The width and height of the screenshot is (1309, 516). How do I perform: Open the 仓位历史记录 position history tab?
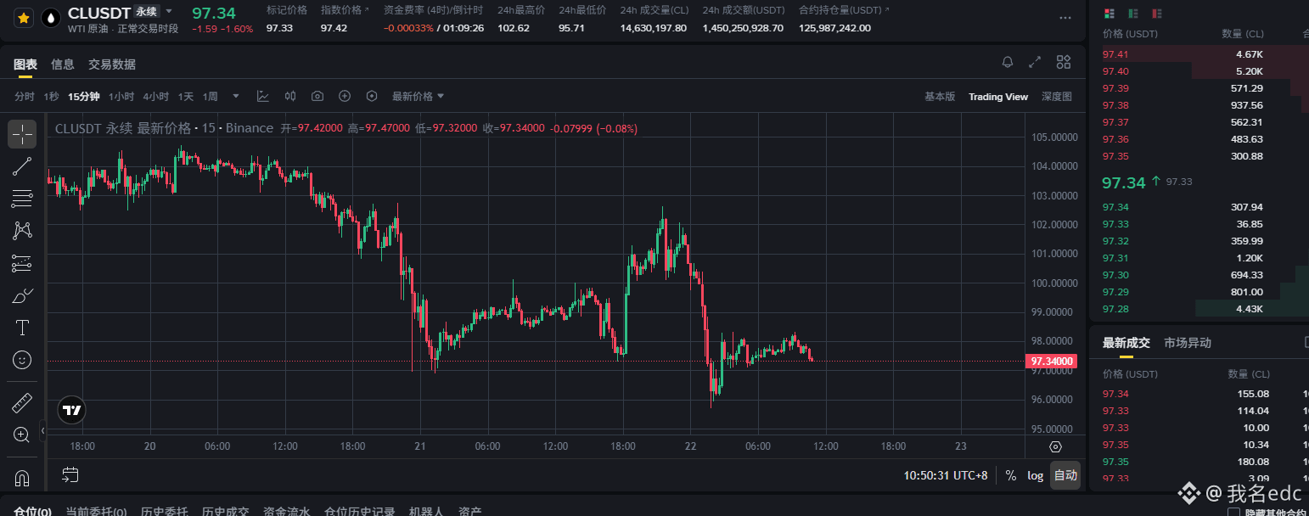point(359,512)
